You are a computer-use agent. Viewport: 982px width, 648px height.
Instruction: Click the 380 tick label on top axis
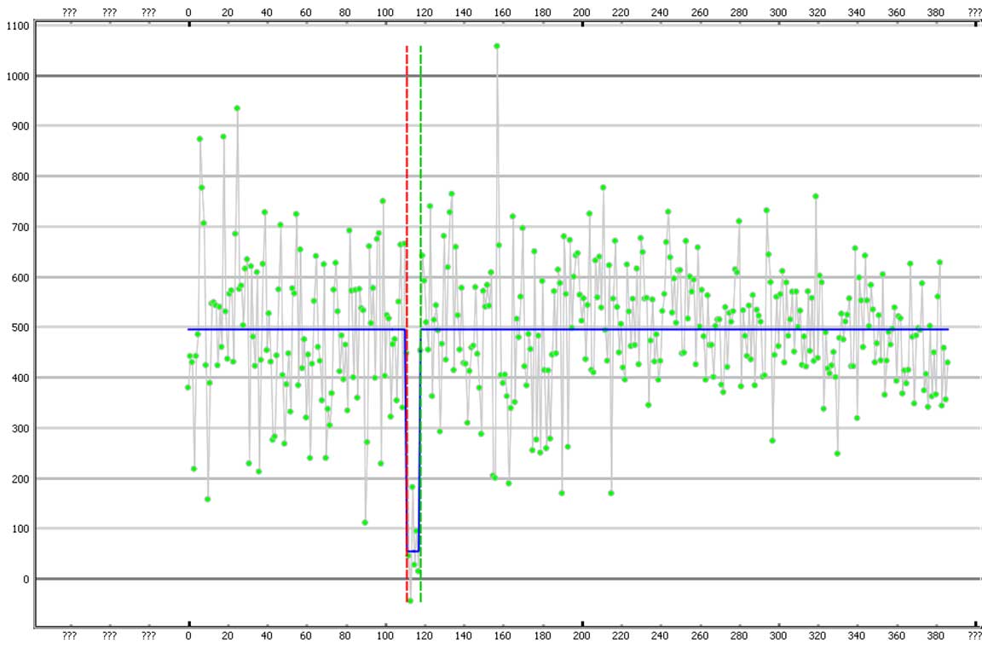coord(936,13)
